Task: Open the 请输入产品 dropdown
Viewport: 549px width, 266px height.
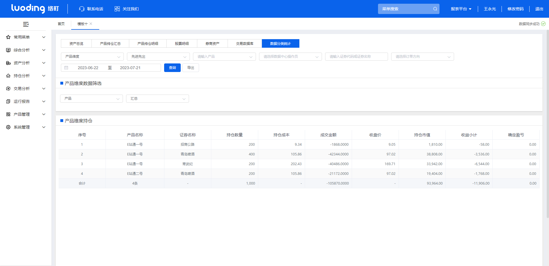Action: (224, 57)
